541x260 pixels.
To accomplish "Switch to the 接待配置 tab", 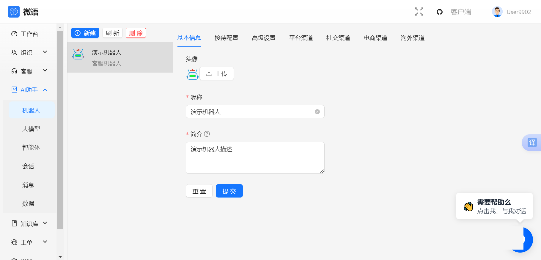I will (226, 38).
